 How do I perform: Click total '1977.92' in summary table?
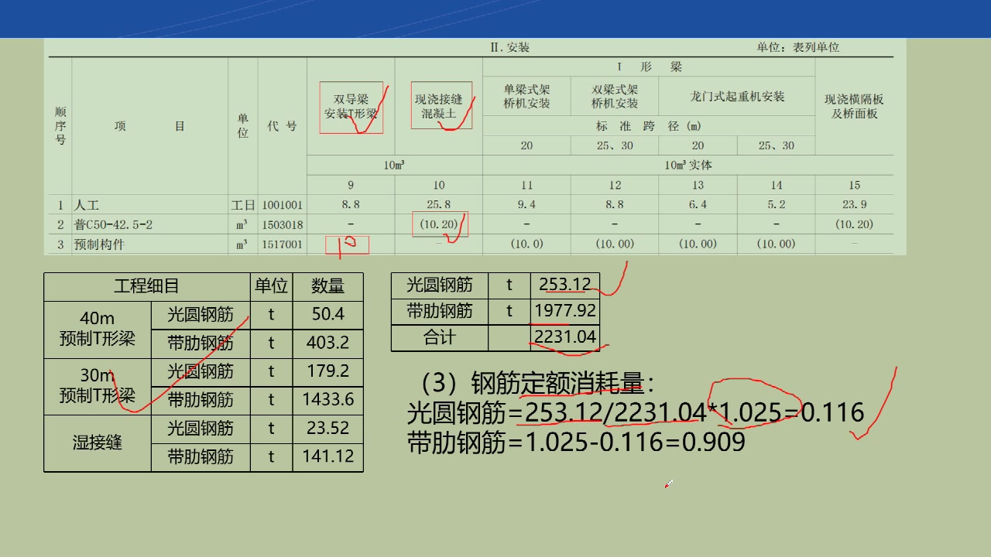click(564, 311)
